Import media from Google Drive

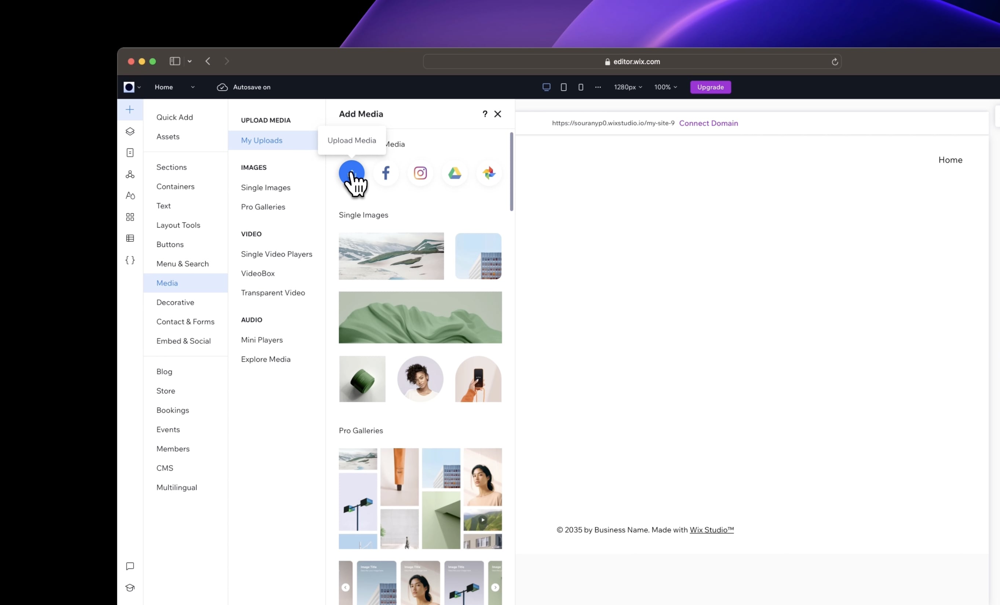click(455, 173)
